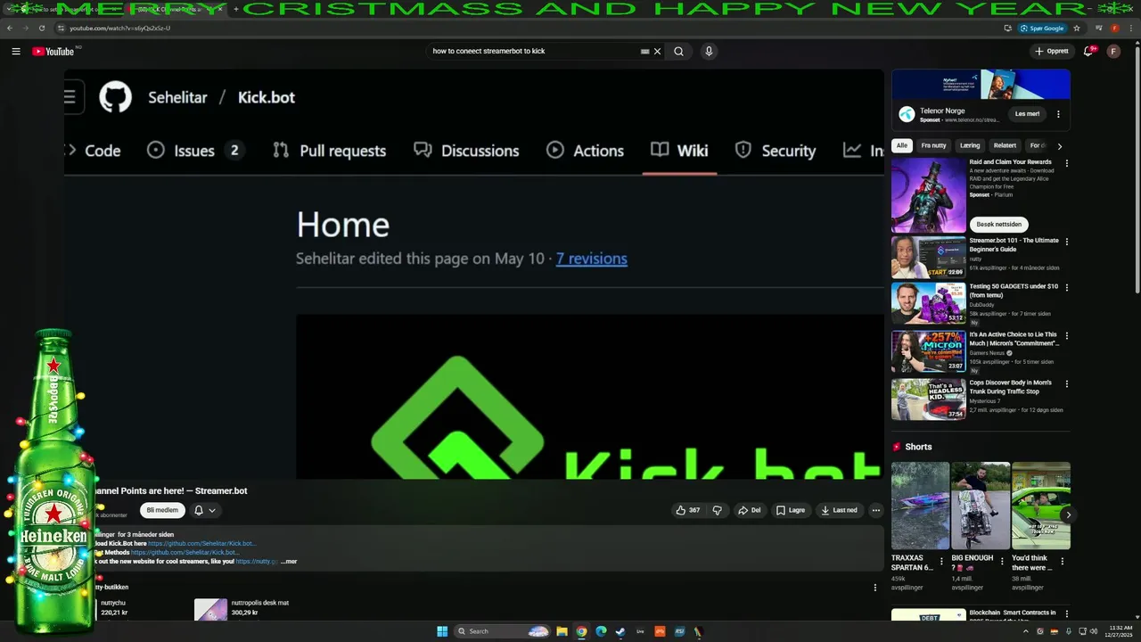The height and width of the screenshot is (642, 1141).
Task: Go to YouTube home via the logo
Action: [53, 52]
